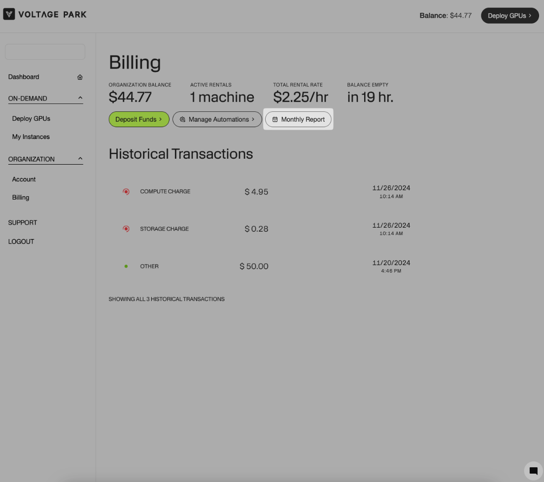Click the gear icon on Manage Automations

click(182, 120)
